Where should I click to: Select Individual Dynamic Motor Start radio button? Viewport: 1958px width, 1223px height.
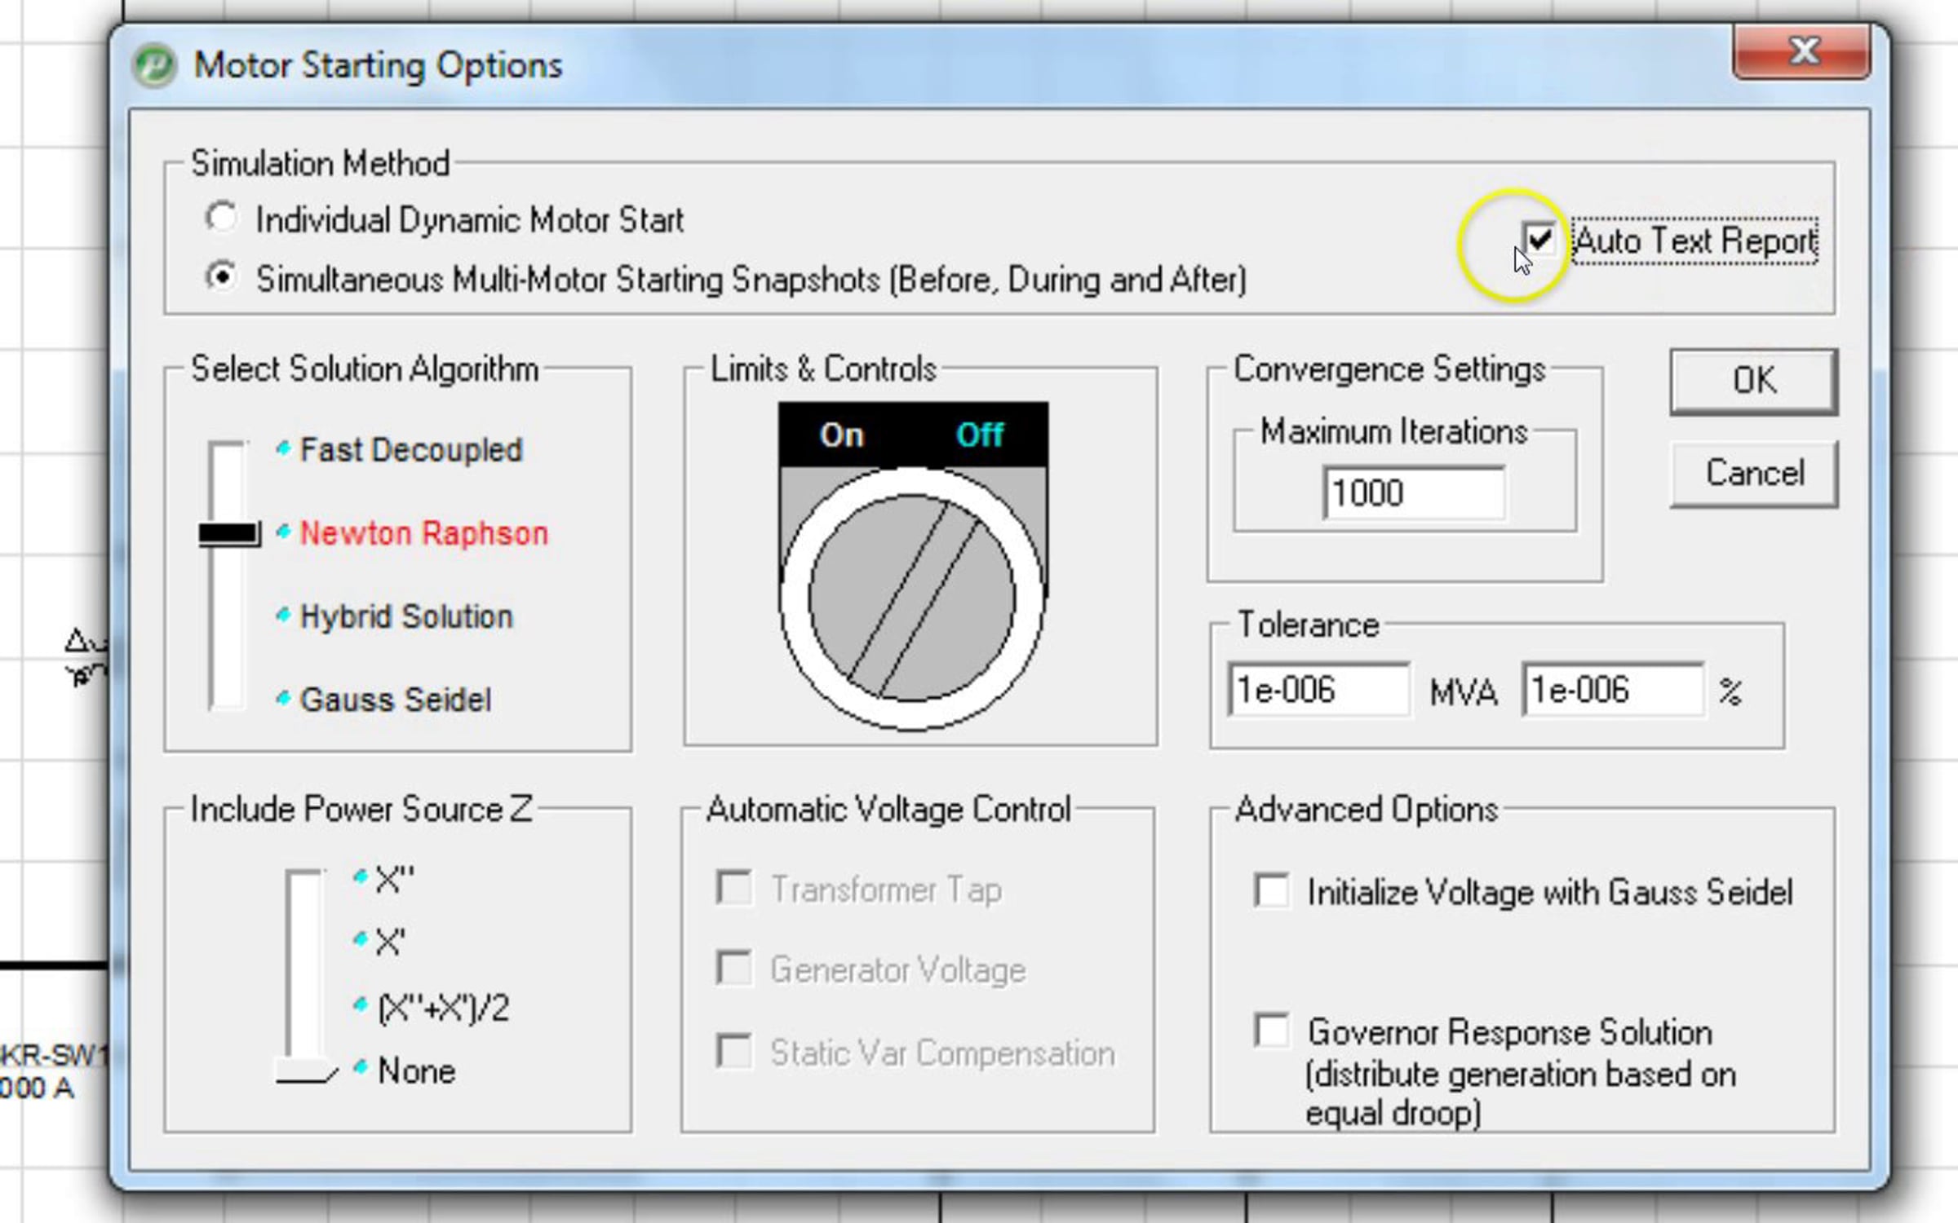[x=222, y=219]
